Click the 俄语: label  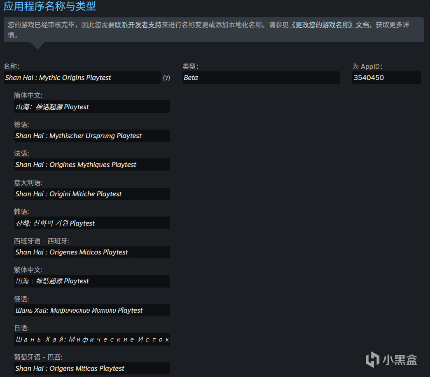(x=21, y=299)
